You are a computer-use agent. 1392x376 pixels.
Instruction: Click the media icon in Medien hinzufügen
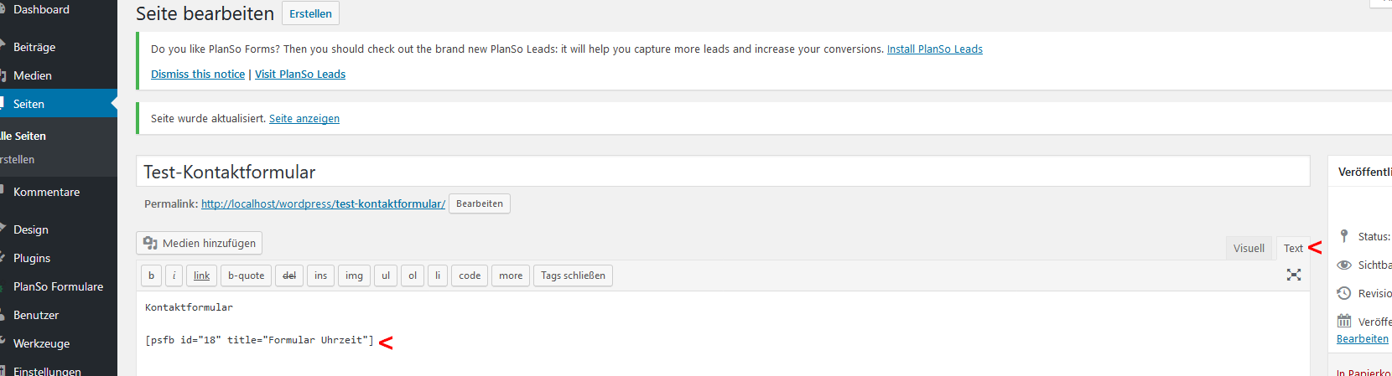tap(151, 243)
